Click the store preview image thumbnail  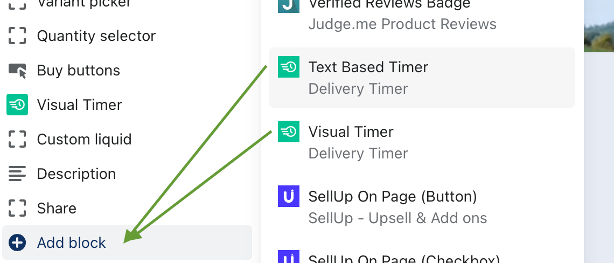599,26
